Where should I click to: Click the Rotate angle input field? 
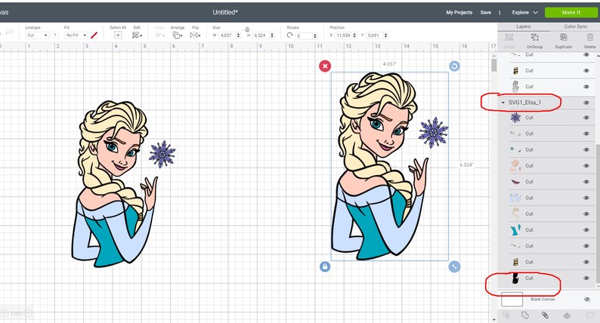(x=305, y=35)
